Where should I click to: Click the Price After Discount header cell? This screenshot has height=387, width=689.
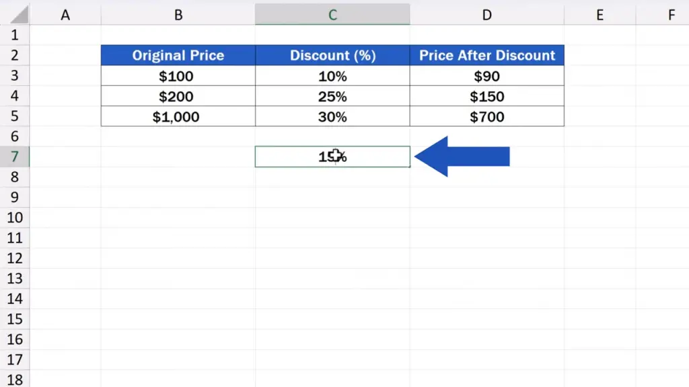coord(486,55)
